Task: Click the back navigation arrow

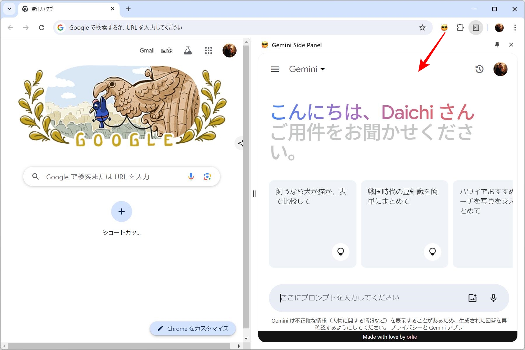Action: click(10, 28)
